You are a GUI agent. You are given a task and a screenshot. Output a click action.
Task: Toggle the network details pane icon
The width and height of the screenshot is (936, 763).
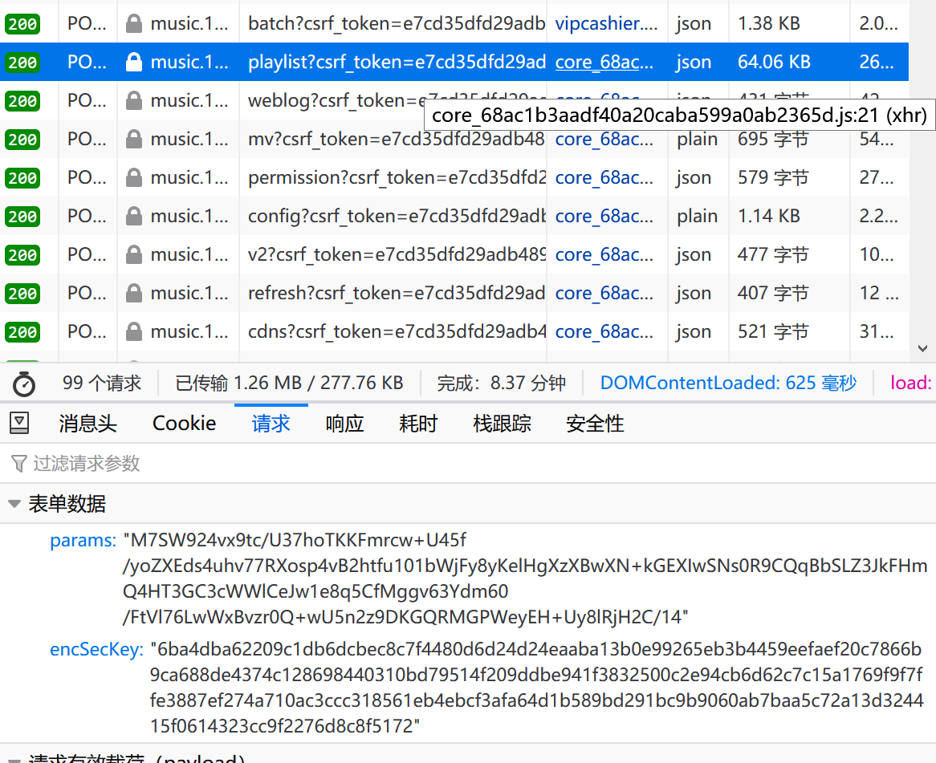pos(20,423)
